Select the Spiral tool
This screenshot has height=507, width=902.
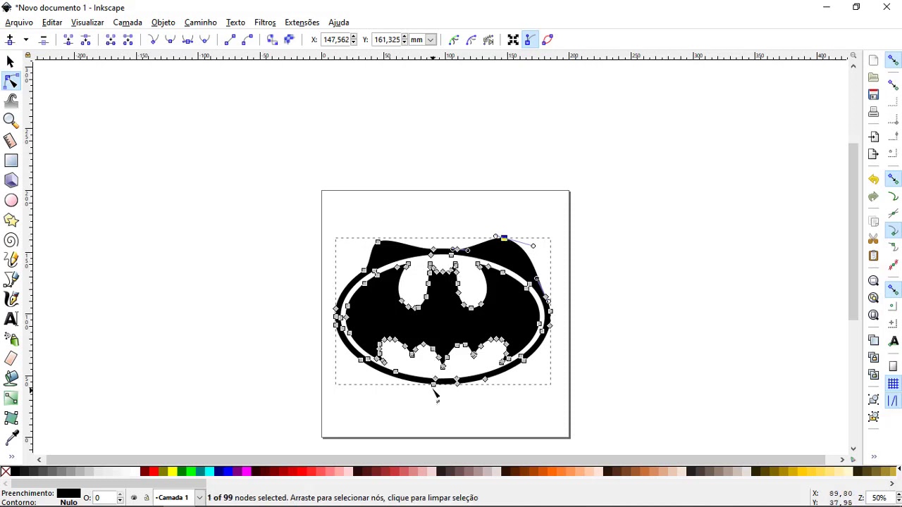11,240
